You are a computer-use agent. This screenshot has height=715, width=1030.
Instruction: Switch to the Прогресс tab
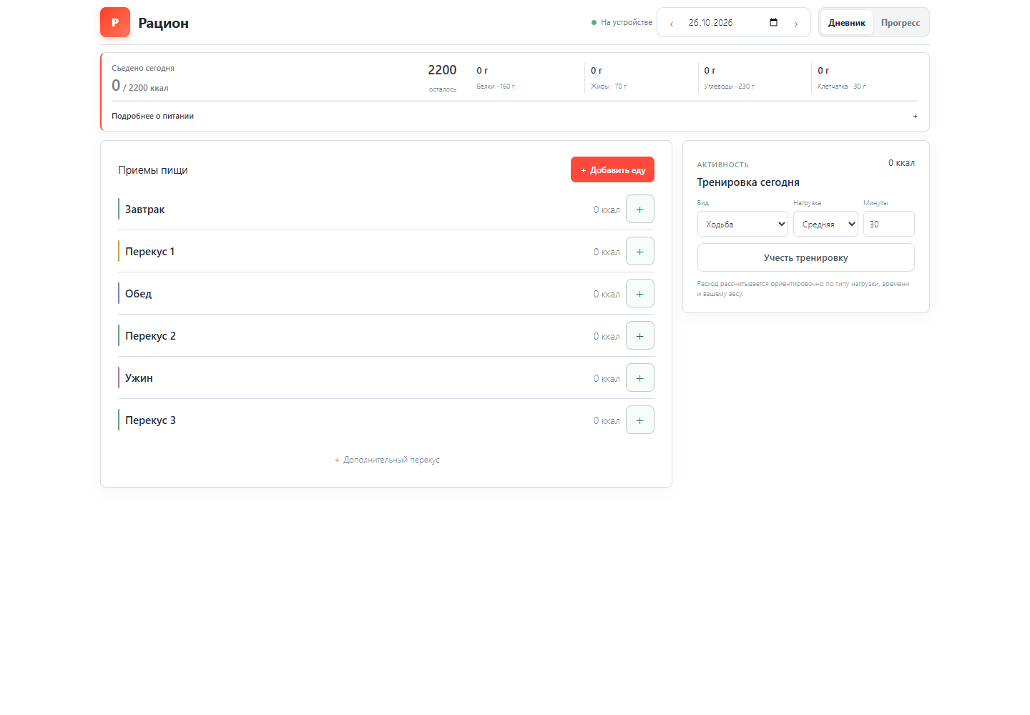(901, 23)
